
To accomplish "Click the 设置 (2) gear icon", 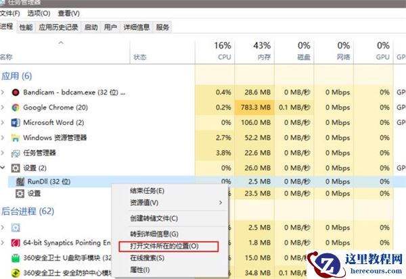I will tap(16, 168).
